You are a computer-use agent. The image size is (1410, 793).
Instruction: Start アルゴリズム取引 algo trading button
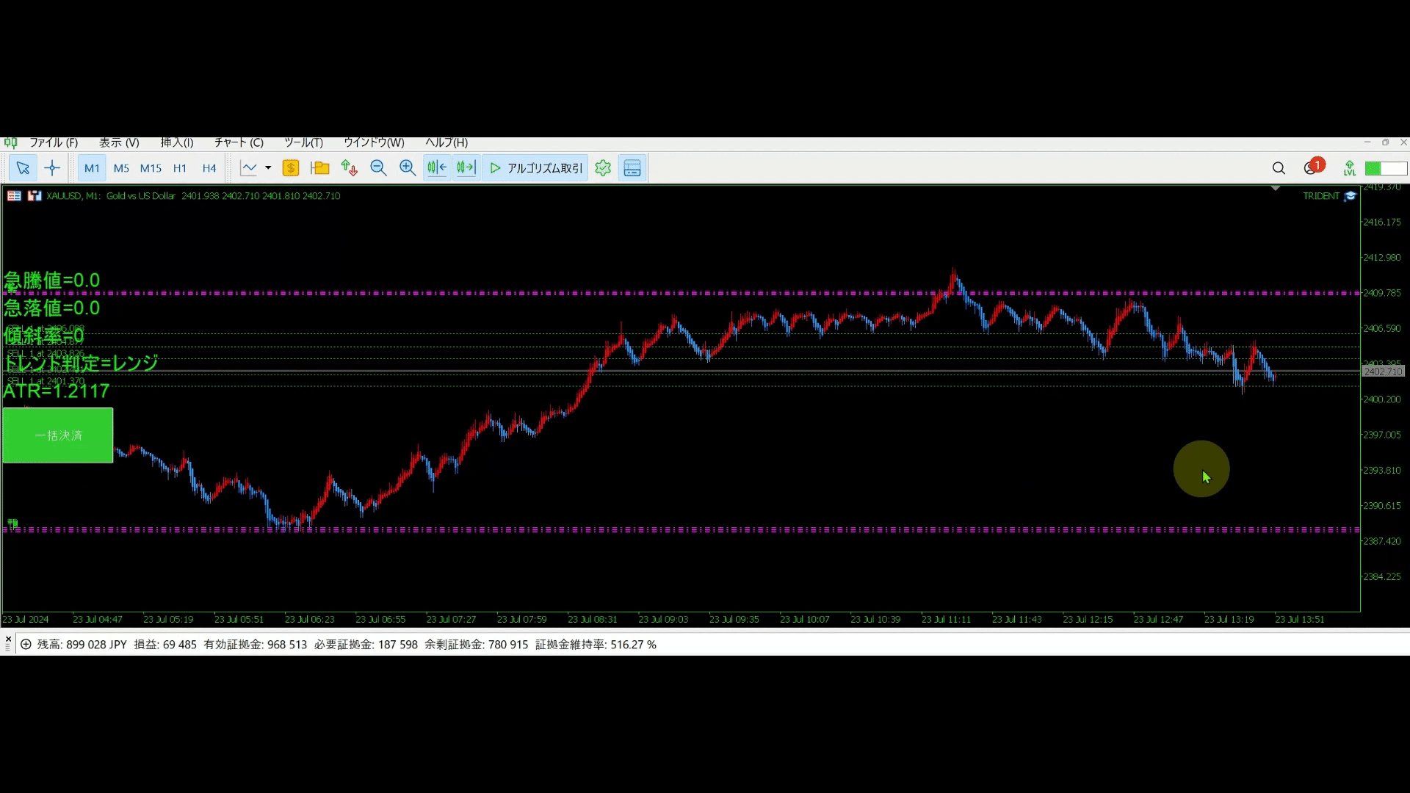[x=535, y=168]
